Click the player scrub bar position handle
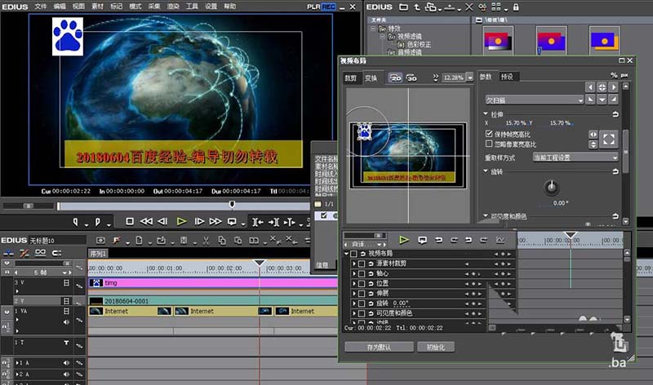This screenshot has height=385, width=653. click(232, 204)
